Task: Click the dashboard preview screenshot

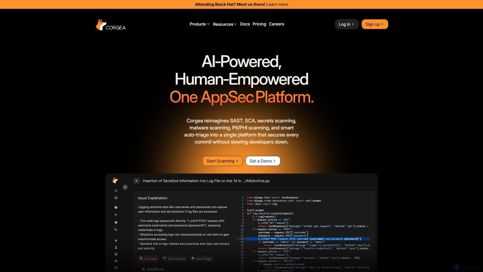Action: 241,223
